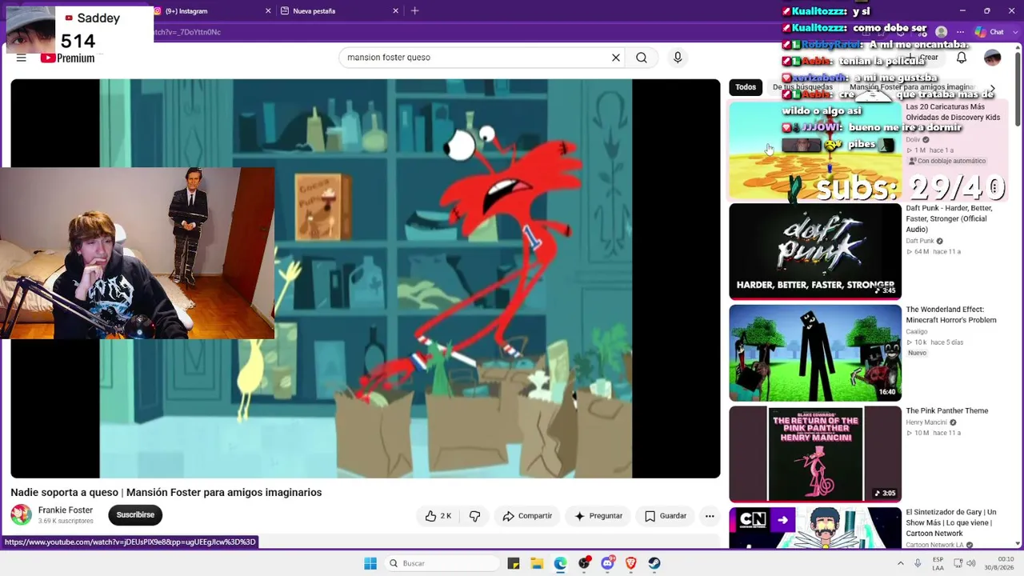Screen dimensions: 1024x576
Task: Open El Sintetizador de Gary title
Action: (950, 523)
